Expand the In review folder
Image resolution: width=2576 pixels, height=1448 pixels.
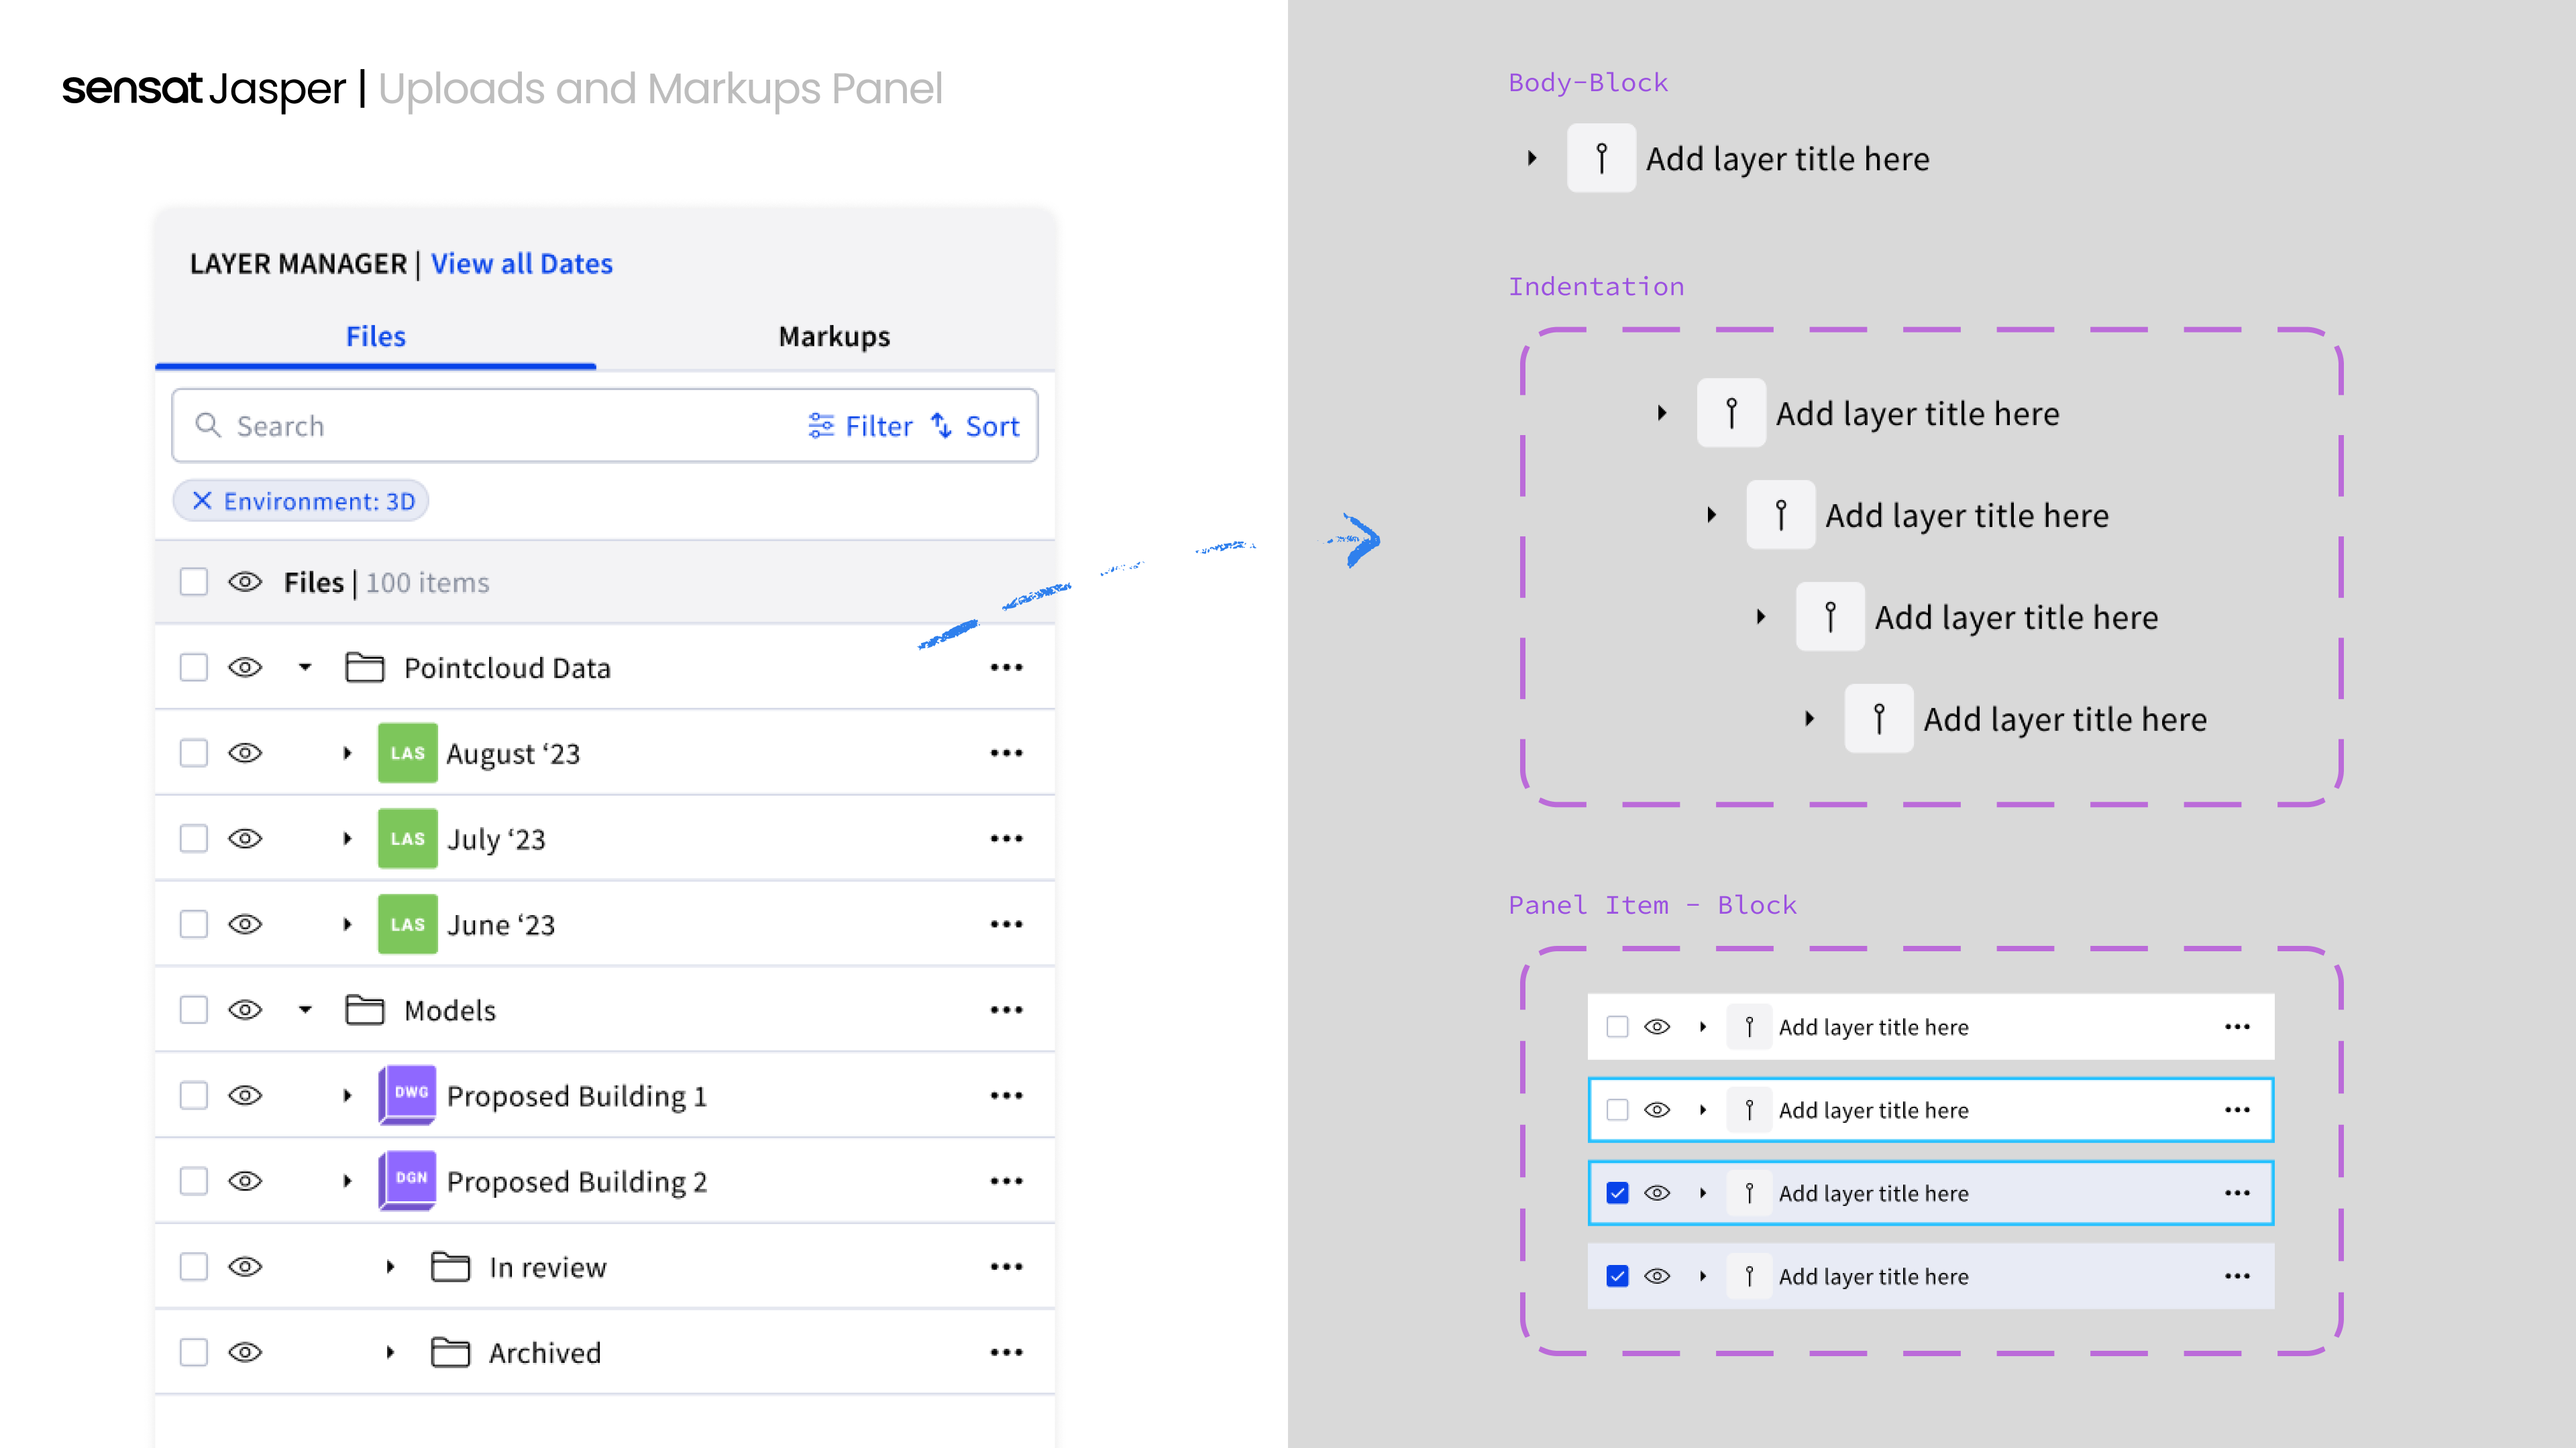(x=390, y=1267)
